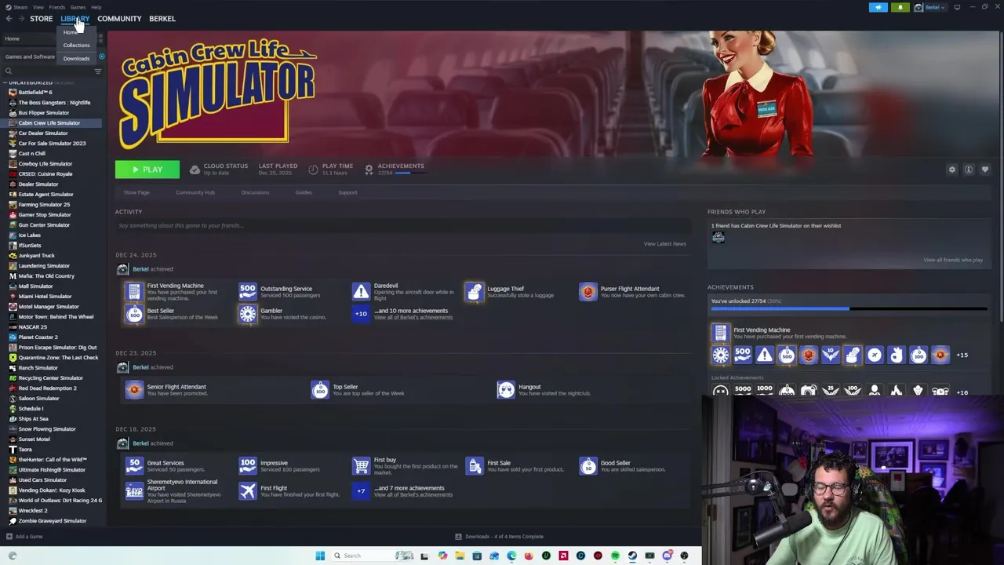This screenshot has width=1004, height=565.
Task: Click the Add a Game plus icon
Action: [x=9, y=537]
